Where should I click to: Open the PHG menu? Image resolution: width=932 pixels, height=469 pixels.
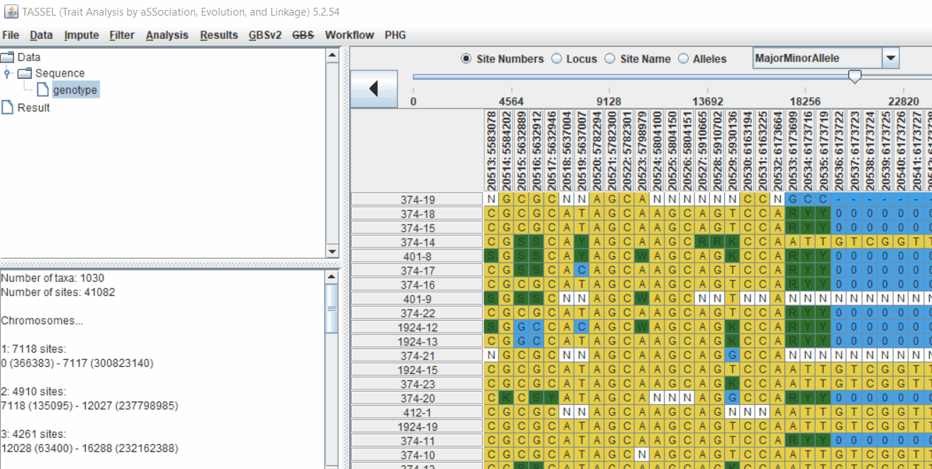click(396, 35)
